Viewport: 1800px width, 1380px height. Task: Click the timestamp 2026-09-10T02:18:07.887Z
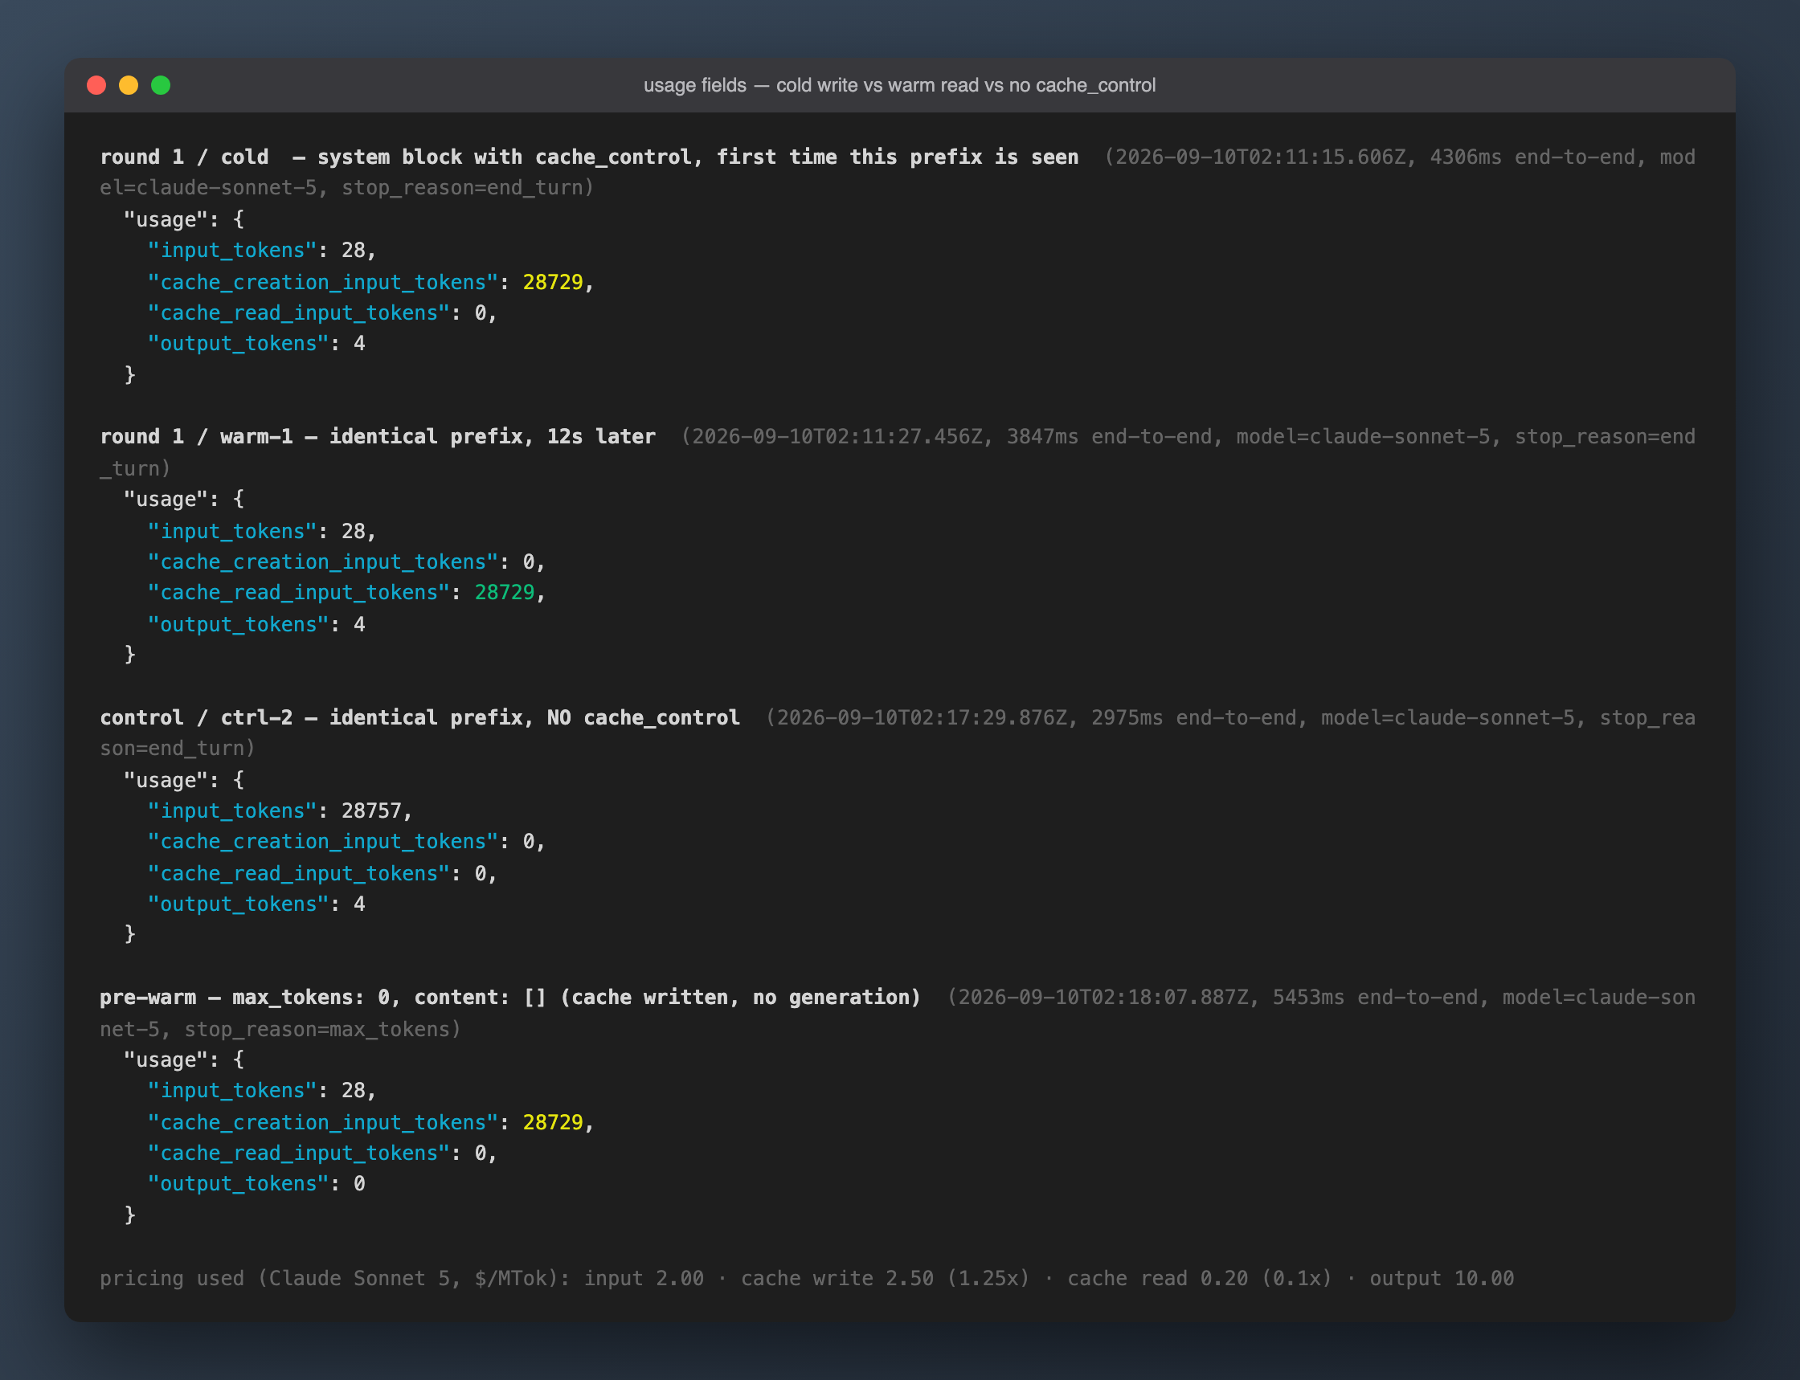(1103, 997)
